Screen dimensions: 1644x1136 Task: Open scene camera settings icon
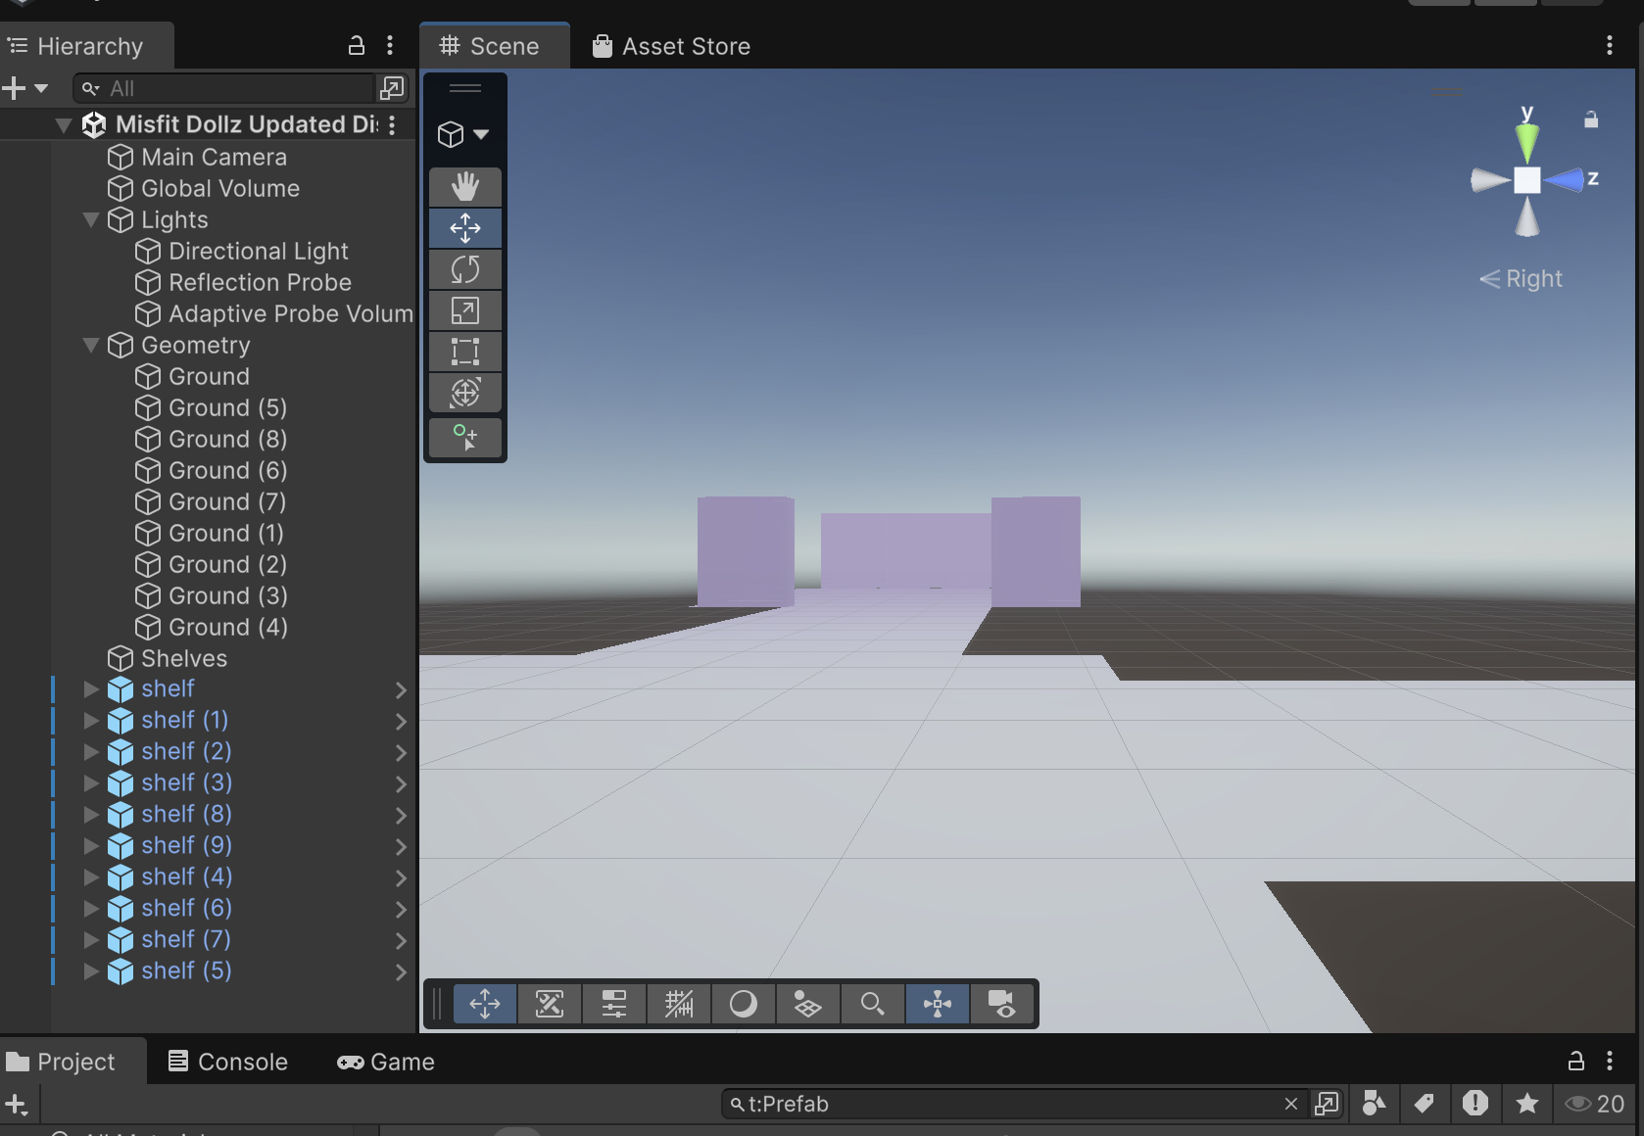1002,1004
